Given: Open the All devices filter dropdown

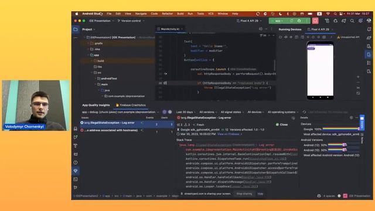Looking at the screenshot, I should [255, 112].
